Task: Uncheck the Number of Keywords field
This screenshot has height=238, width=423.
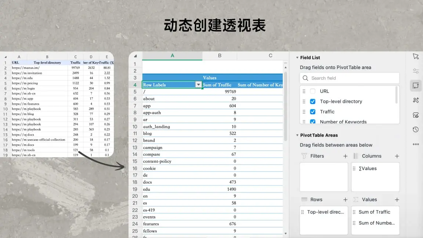Action: [313, 122]
